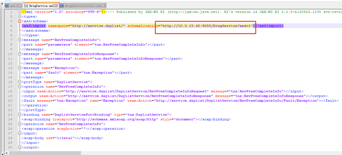This screenshot has height=155, width=342.
Task: Click the namespace value "http://service.dayList/"
Action: [x=98, y=26]
